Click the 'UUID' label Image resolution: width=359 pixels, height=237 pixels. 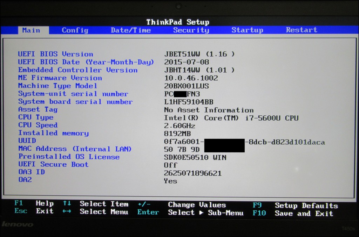click(27, 141)
